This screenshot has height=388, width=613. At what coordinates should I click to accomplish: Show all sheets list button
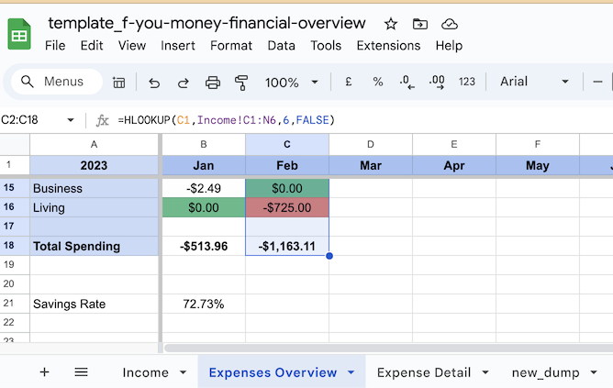click(82, 372)
